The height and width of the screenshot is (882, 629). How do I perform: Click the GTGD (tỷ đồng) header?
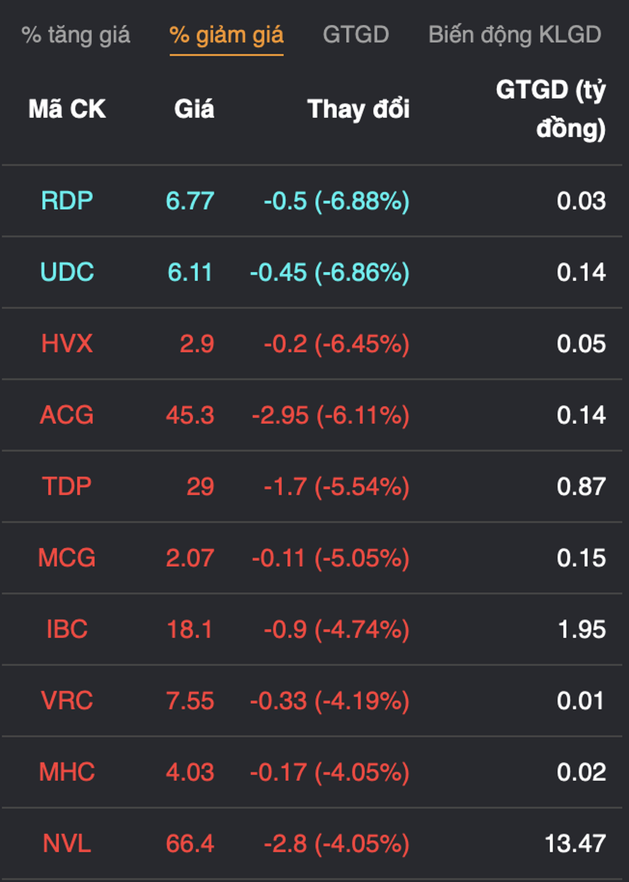click(551, 109)
